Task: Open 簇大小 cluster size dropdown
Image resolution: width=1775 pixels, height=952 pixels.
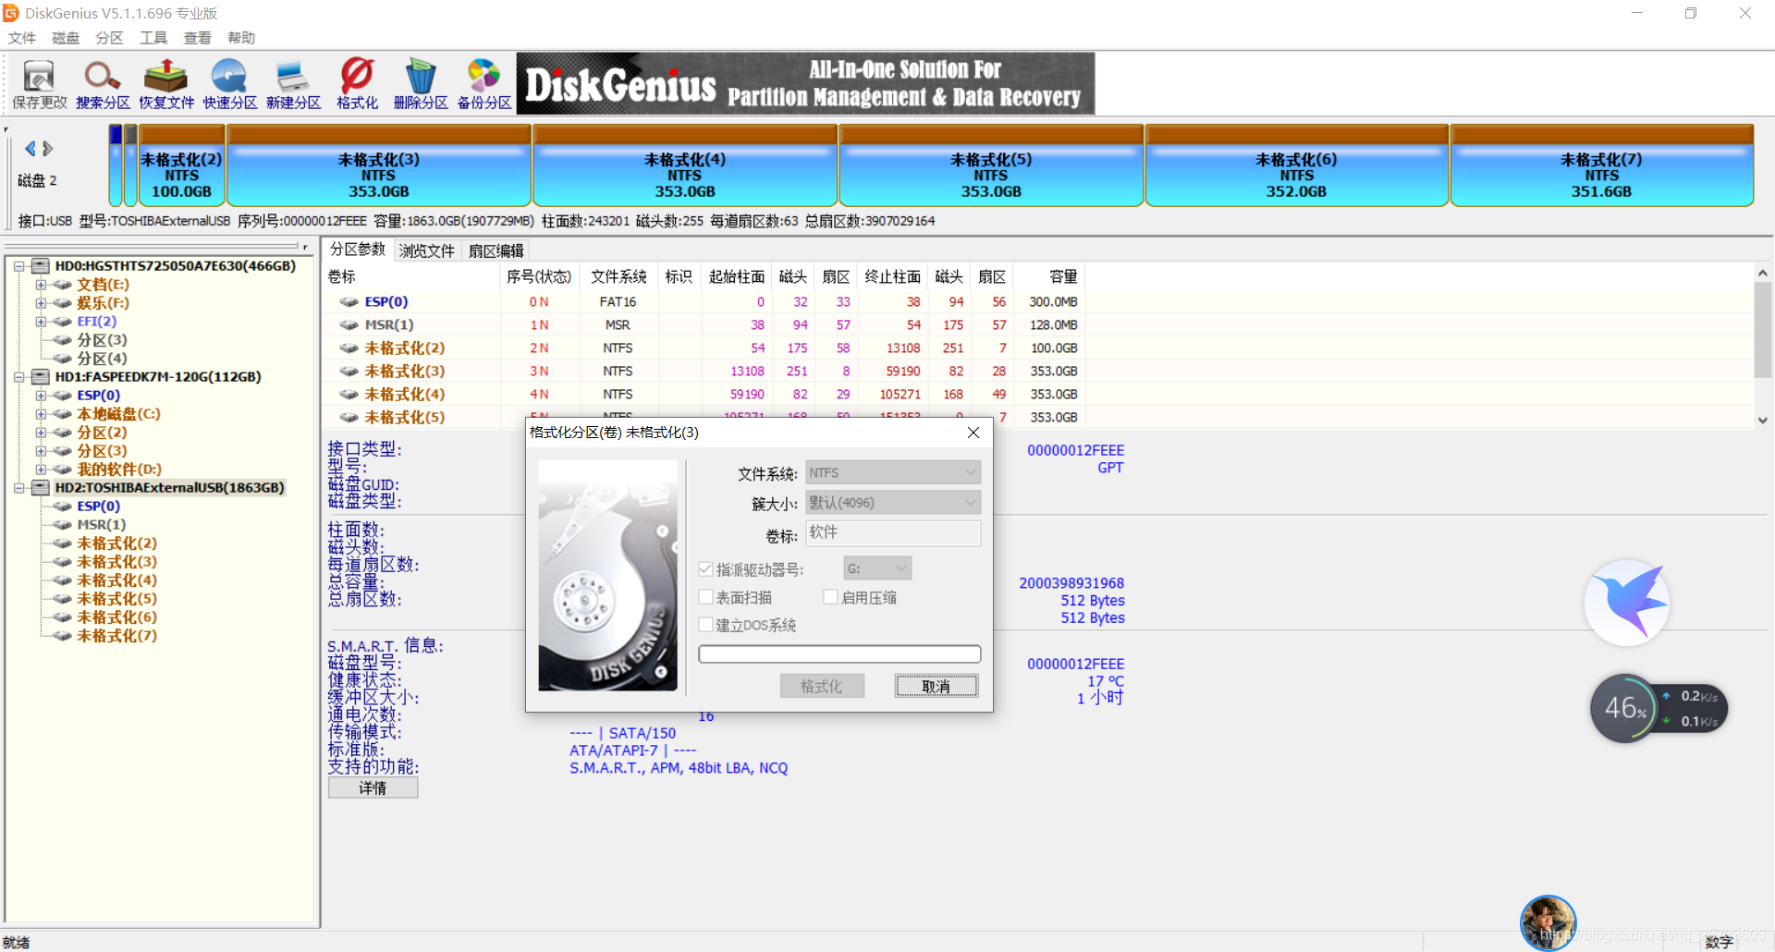Action: pos(893,503)
